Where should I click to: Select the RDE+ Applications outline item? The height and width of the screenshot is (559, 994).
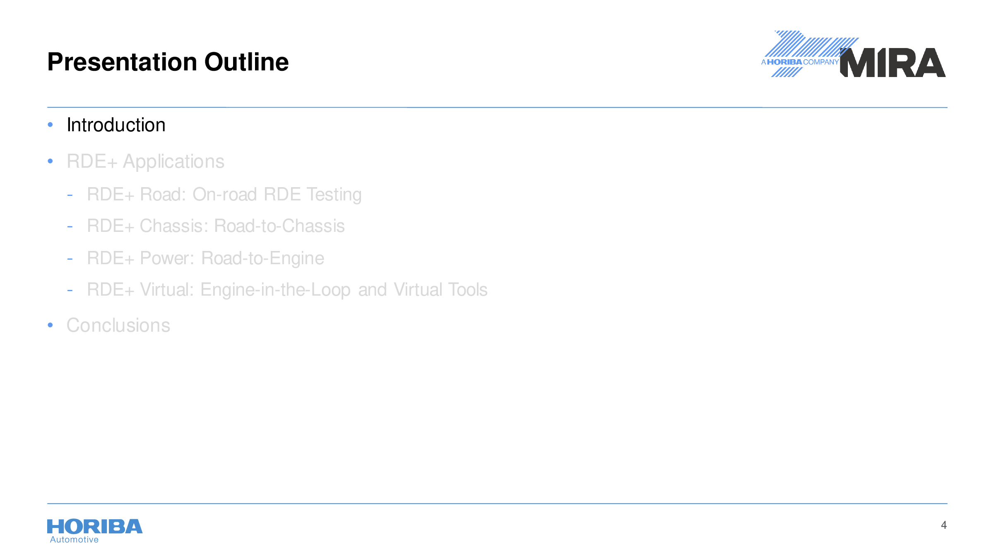[x=145, y=161]
